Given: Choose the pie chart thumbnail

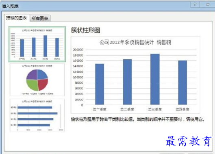Looking at the screenshot, I should (37, 80).
